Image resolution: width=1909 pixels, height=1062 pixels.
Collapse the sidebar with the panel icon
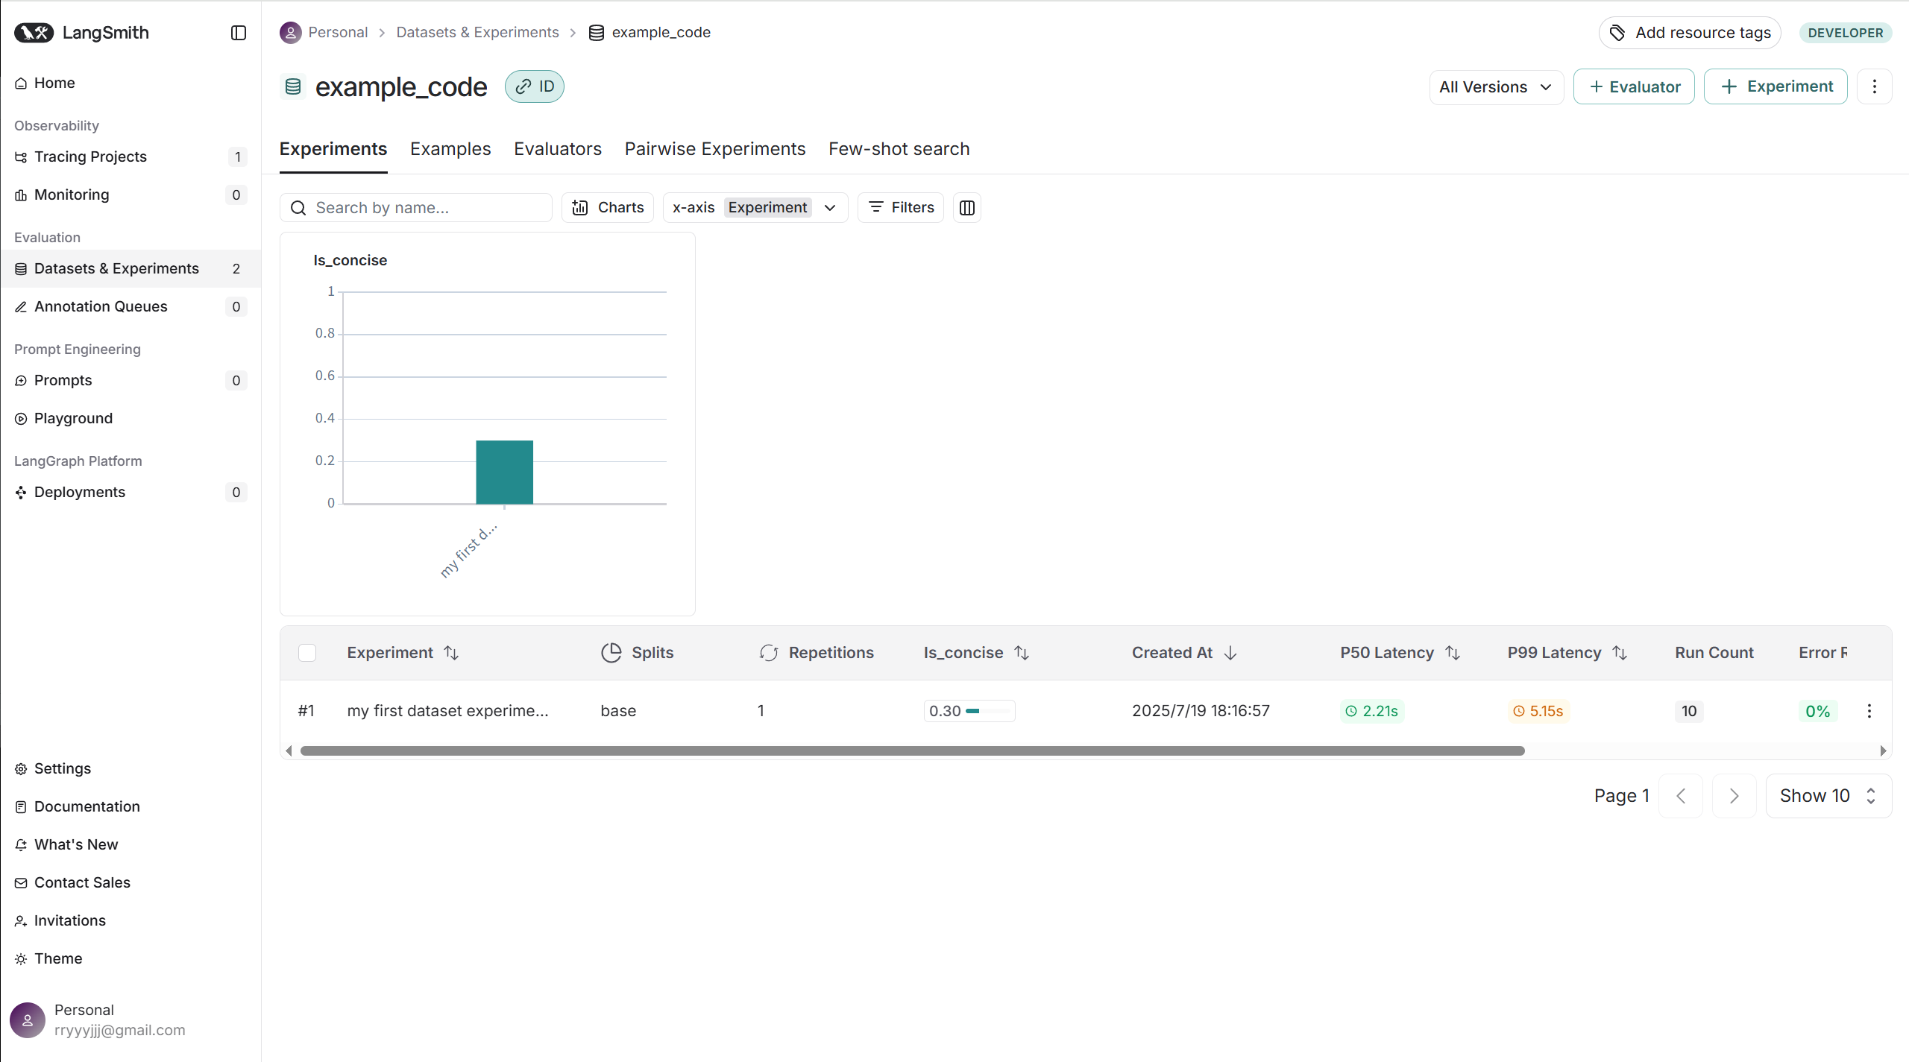coord(239,33)
